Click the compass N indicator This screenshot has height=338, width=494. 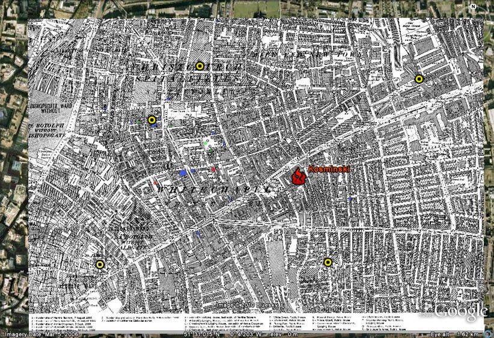474,7
